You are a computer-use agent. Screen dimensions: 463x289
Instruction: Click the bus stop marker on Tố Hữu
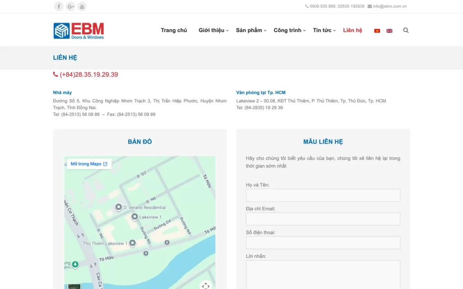coord(146,253)
